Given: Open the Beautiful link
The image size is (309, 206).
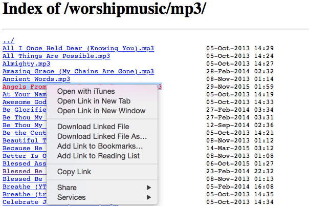Looking at the screenshot, I should tap(25, 141).
